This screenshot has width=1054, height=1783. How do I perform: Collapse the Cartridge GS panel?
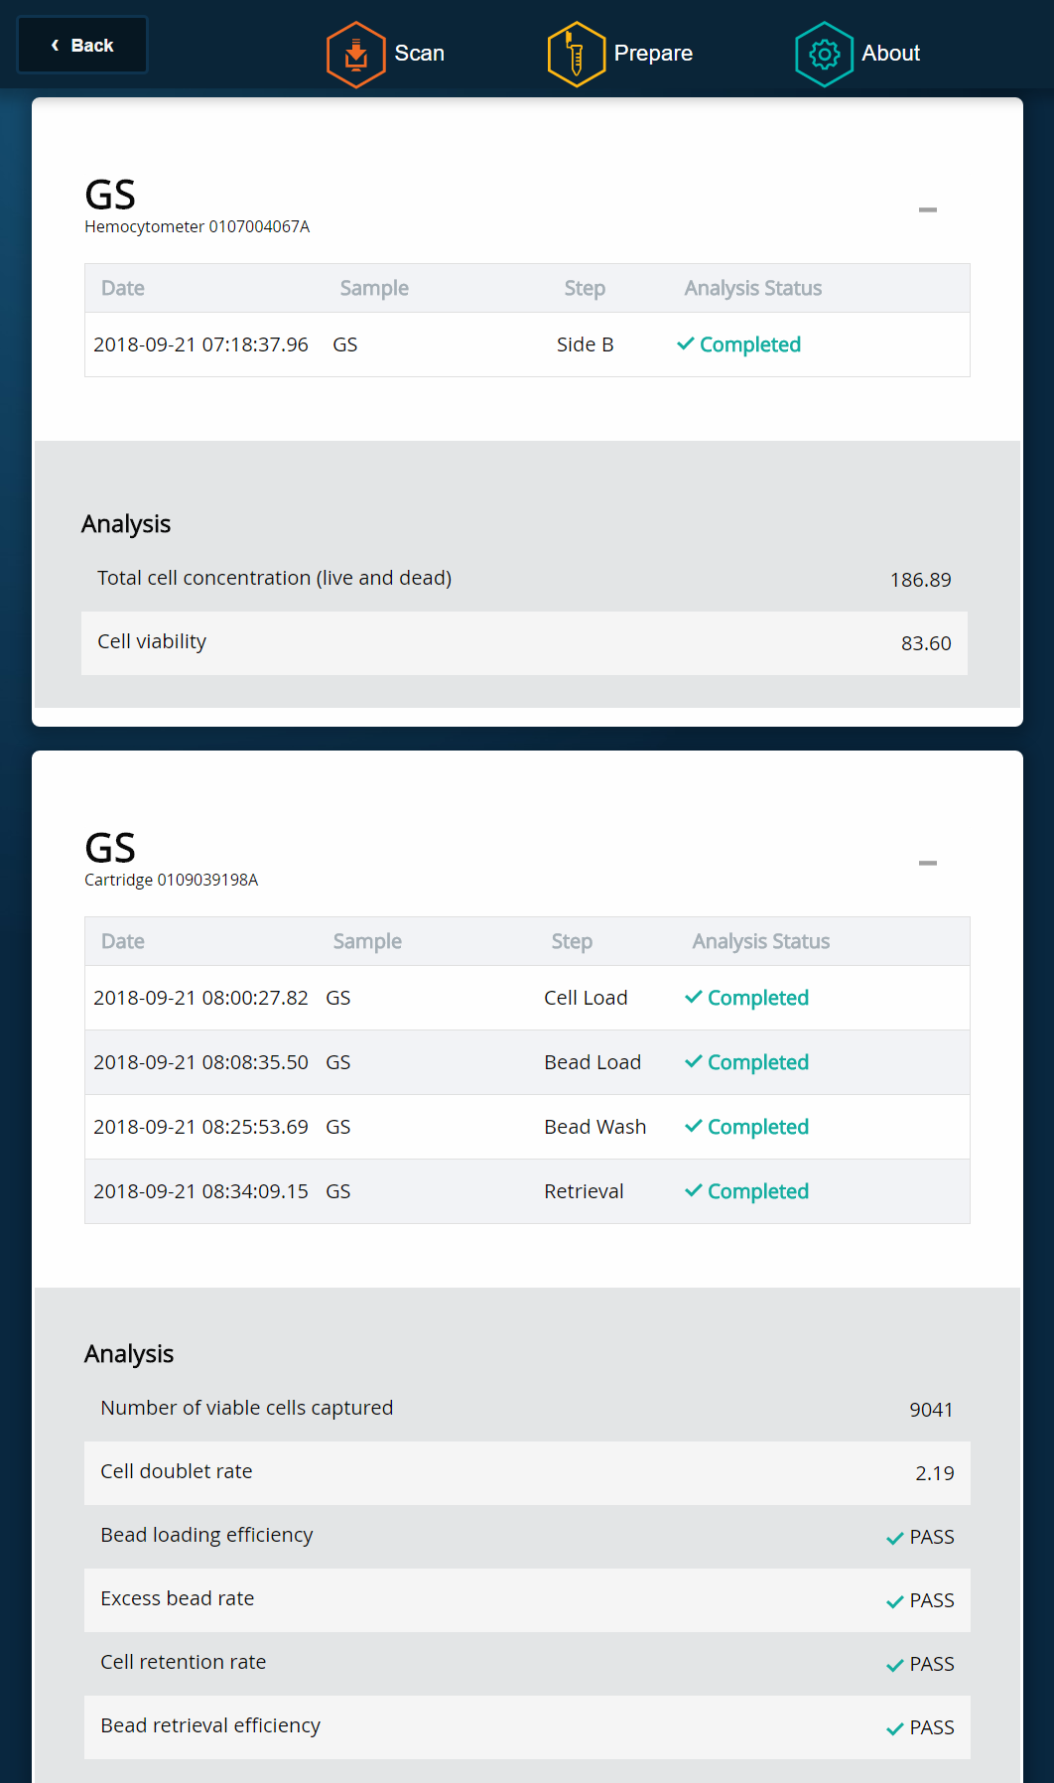pos(927,863)
